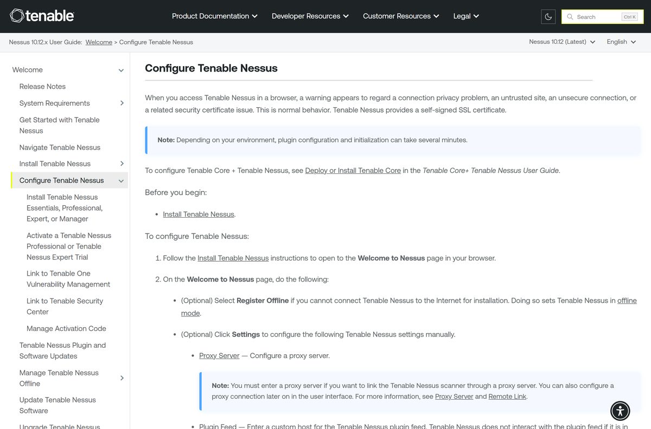Follow Install Tenable Nessus link under Before you begin
The width and height of the screenshot is (651, 429).
[x=199, y=214]
